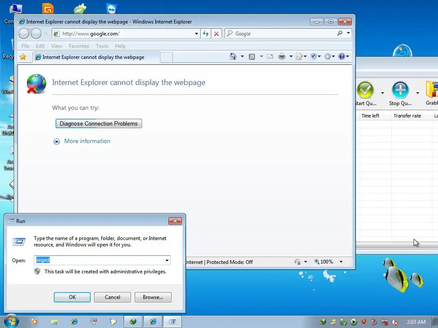Select the 'cannot display the webpage' tab
Viewport: 438px width, 328px height.
[96, 57]
